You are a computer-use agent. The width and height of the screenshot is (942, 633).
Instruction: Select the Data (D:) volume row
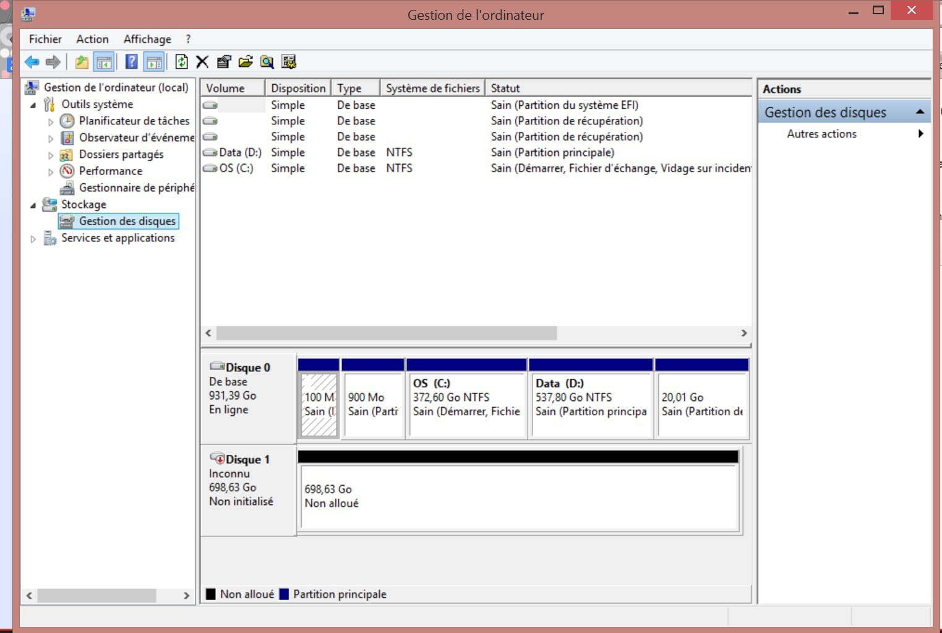coord(476,152)
